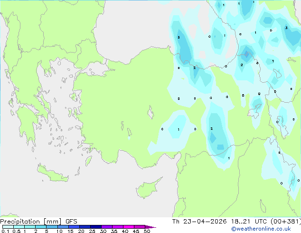Pick the 0.1–0.5 mm palest legend swatch
Screen dimensions: 301x233
8,227
